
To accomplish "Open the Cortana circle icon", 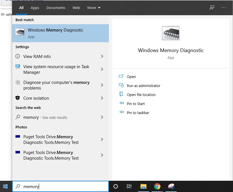I will coord(115,186).
